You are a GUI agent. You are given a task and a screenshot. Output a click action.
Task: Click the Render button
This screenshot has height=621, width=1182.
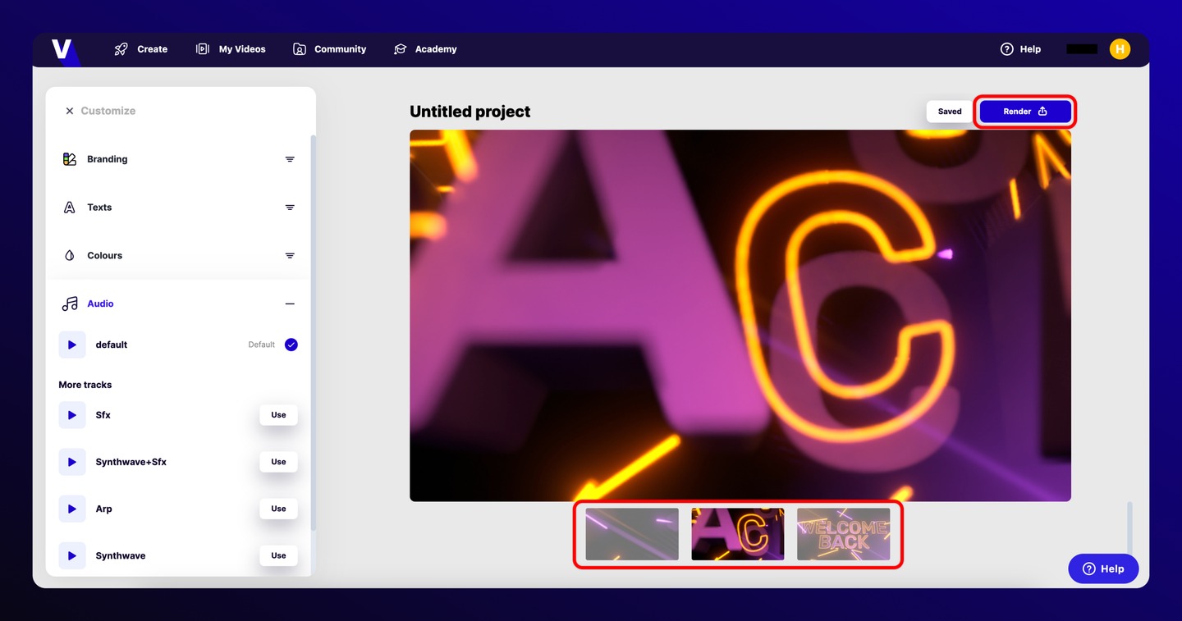(x=1024, y=112)
